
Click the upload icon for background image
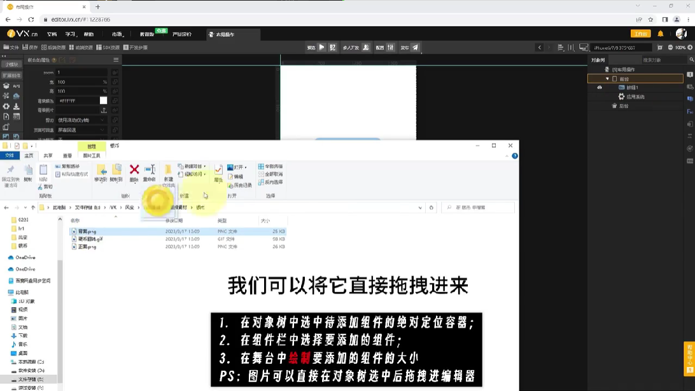(104, 110)
